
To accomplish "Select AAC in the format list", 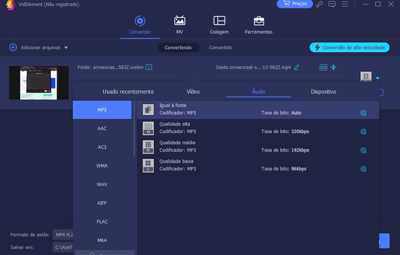I will 102,128.
